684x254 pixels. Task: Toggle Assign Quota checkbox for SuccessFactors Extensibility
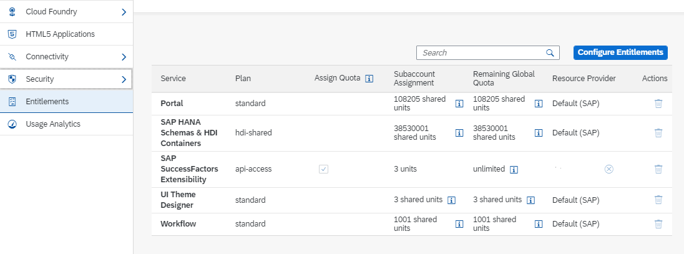[323, 169]
